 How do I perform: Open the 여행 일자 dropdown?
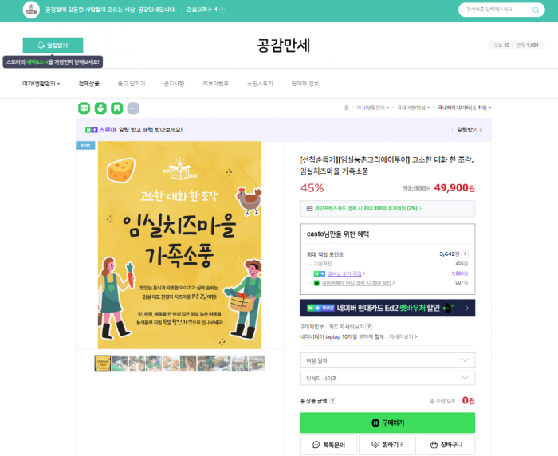387,360
